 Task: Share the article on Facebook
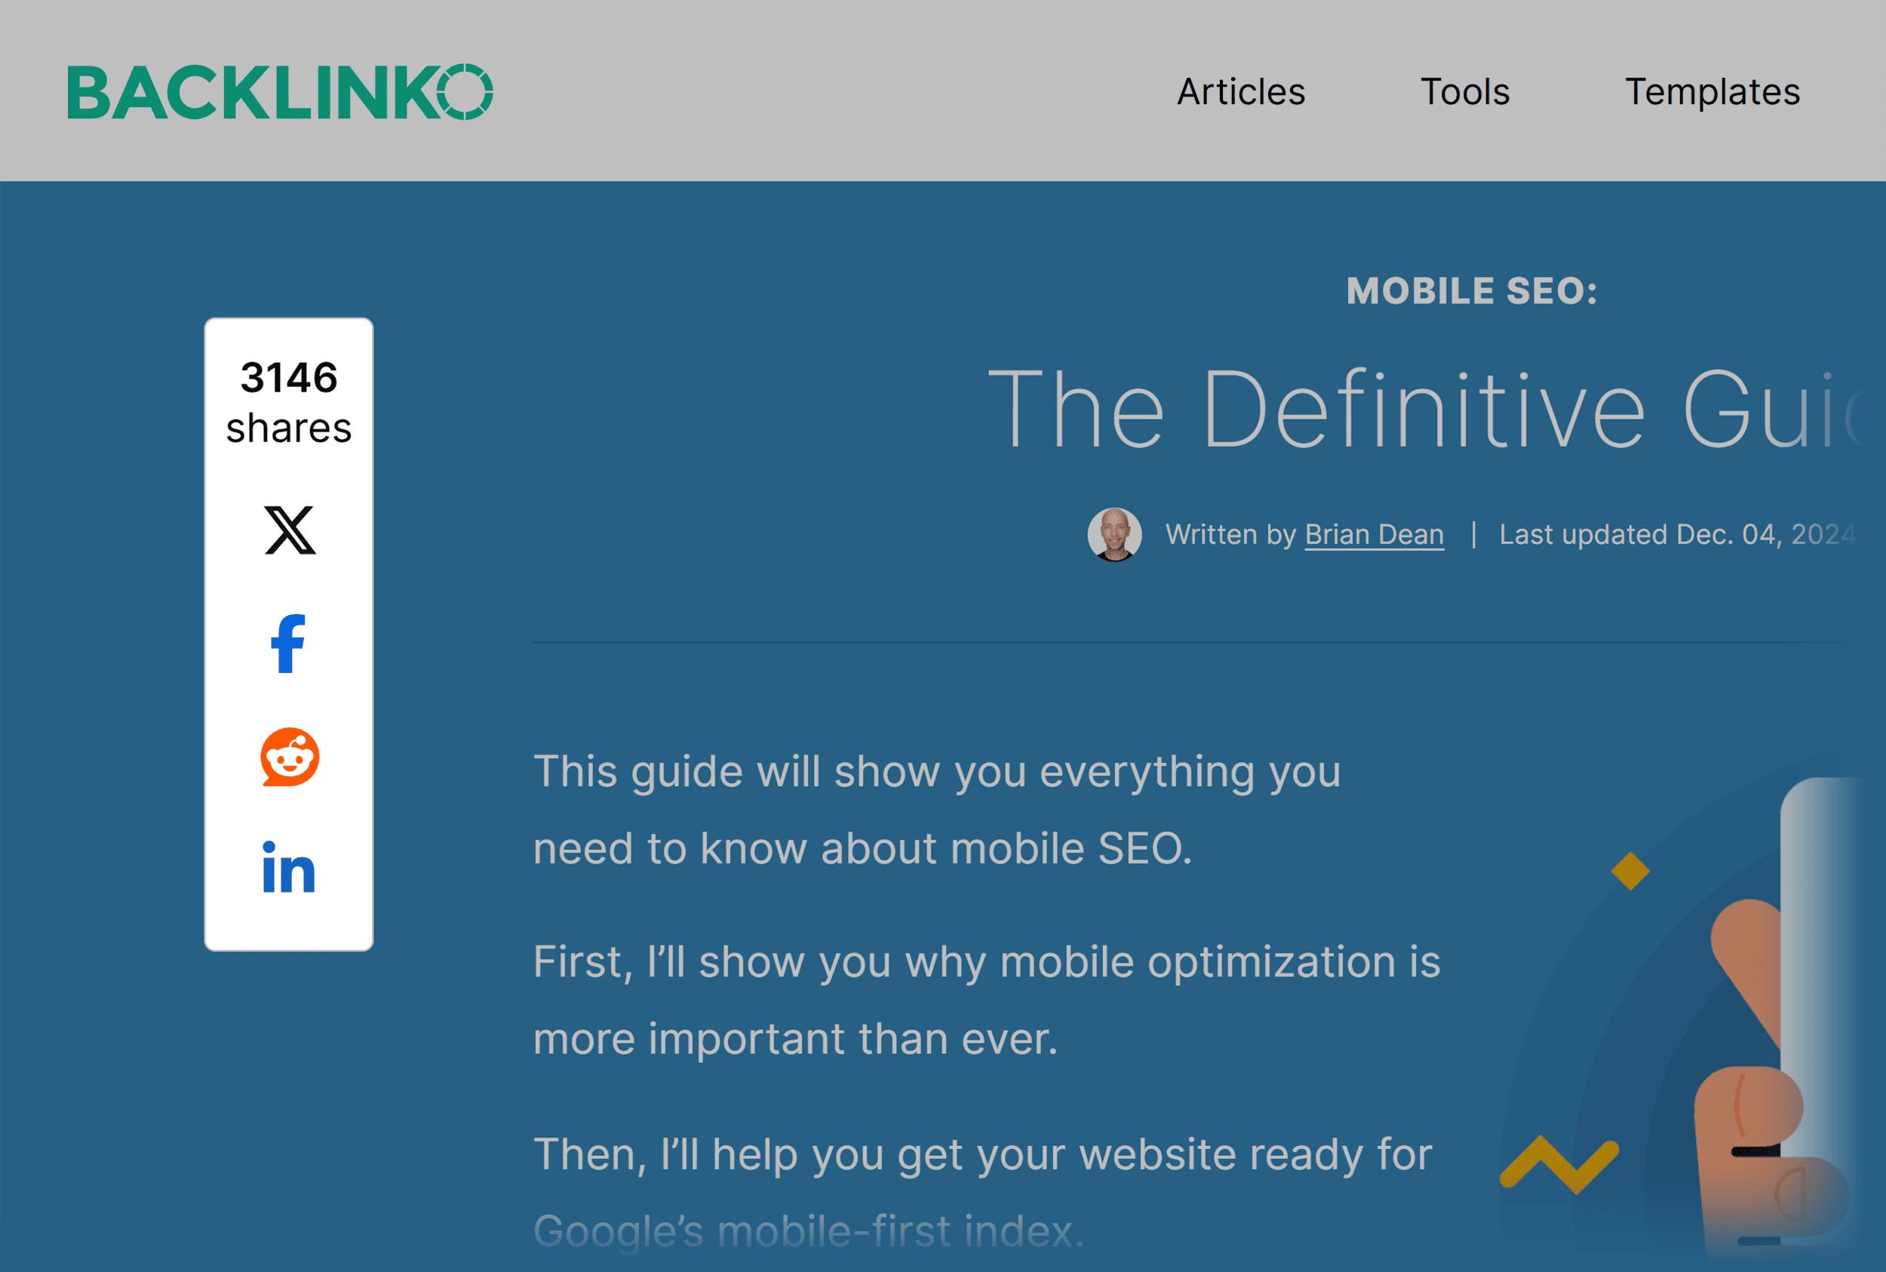click(288, 644)
